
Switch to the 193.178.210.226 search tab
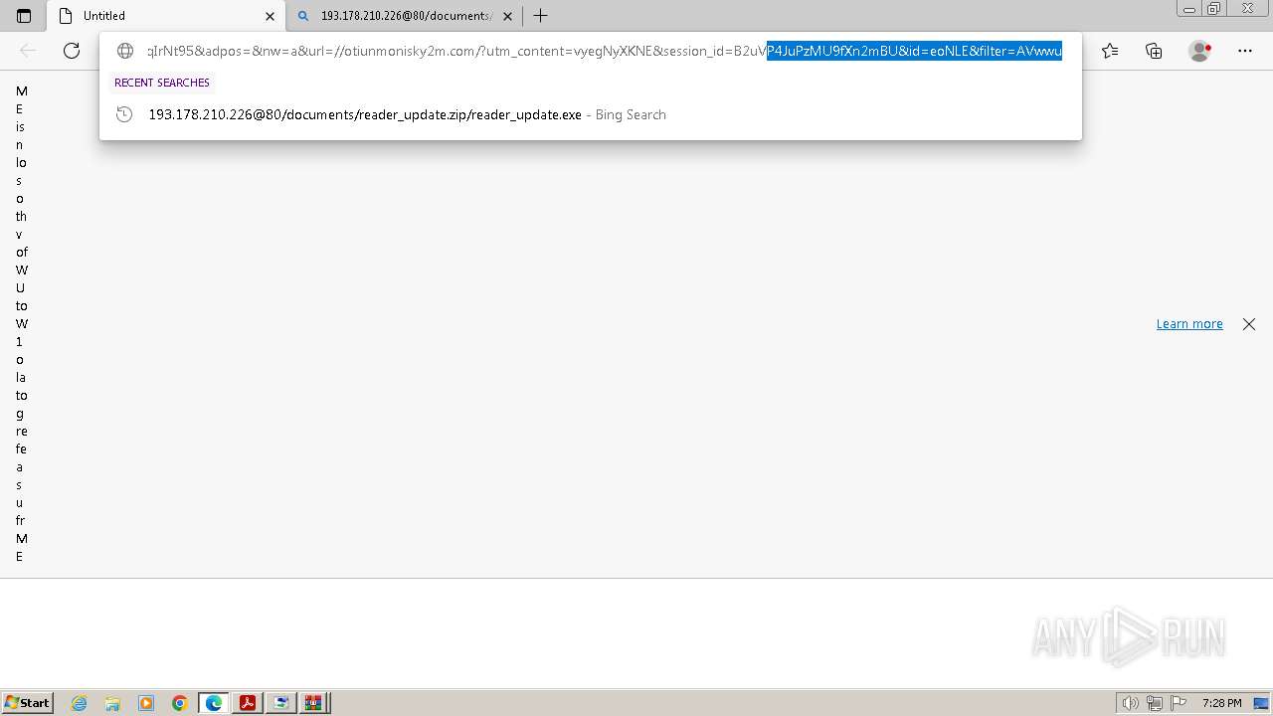click(406, 16)
